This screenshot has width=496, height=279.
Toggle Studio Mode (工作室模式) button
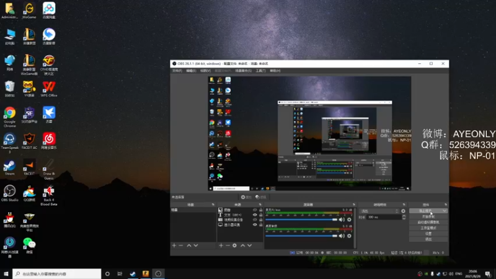coord(428,228)
